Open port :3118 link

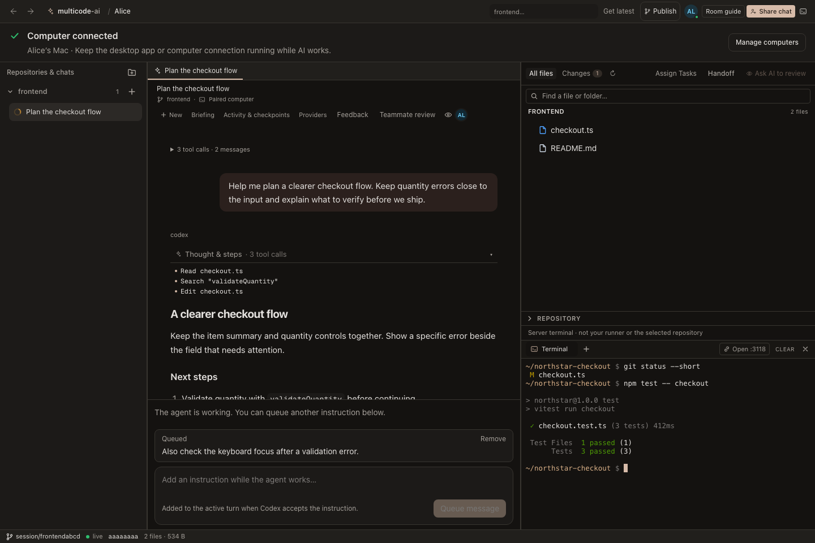click(744, 349)
